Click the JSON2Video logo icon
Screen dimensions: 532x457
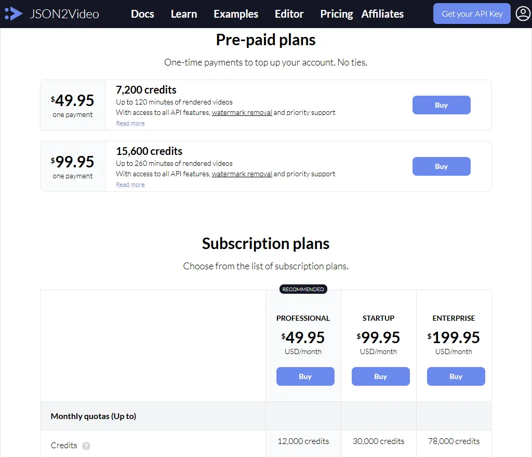(13, 14)
